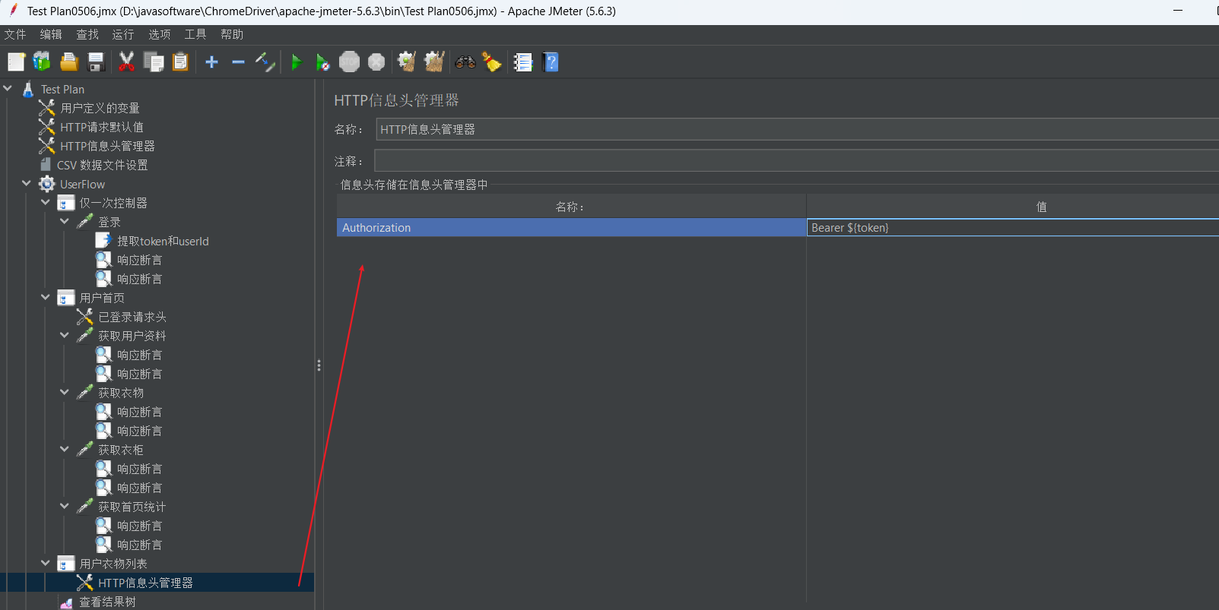Image resolution: width=1219 pixels, height=610 pixels.
Task: Click the UserFlow thread group gear icon
Action: 47,184
